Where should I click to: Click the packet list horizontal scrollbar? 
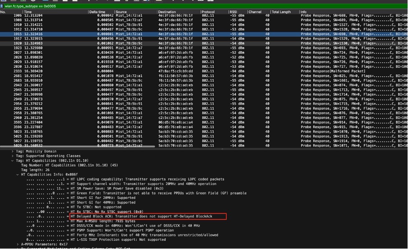pyautogui.click(x=78, y=147)
